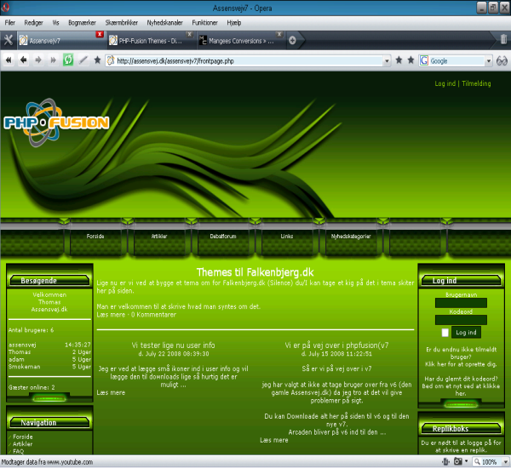Collapse the Log ind panel bottom handle
Screen dimensions: 511x468
click(461, 404)
